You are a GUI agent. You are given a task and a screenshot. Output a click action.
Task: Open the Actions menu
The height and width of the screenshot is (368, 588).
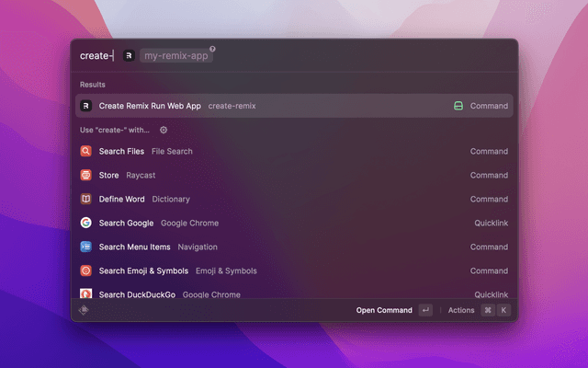461,311
